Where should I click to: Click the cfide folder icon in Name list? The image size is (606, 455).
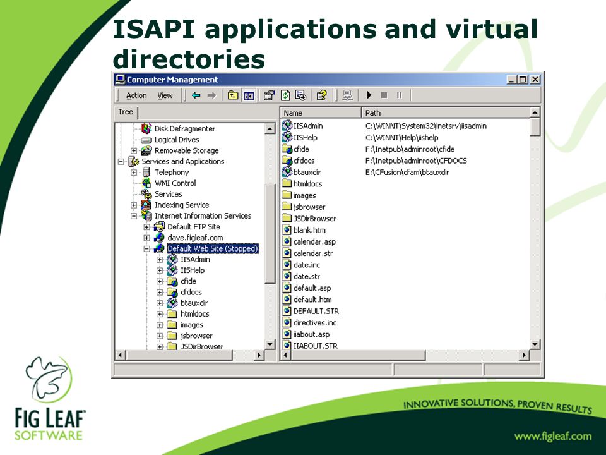[287, 149]
